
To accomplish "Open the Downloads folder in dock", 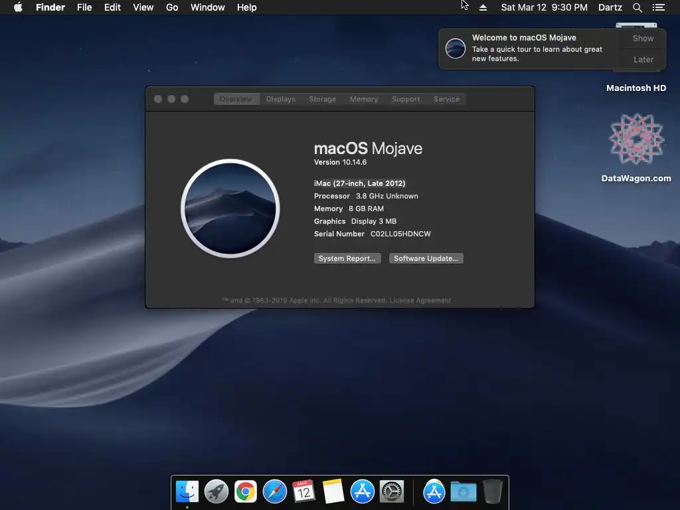I will (463, 492).
